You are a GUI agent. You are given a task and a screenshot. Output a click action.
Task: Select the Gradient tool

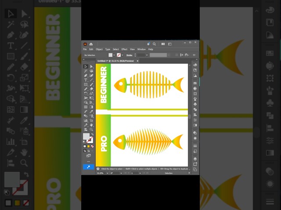tap(91, 107)
